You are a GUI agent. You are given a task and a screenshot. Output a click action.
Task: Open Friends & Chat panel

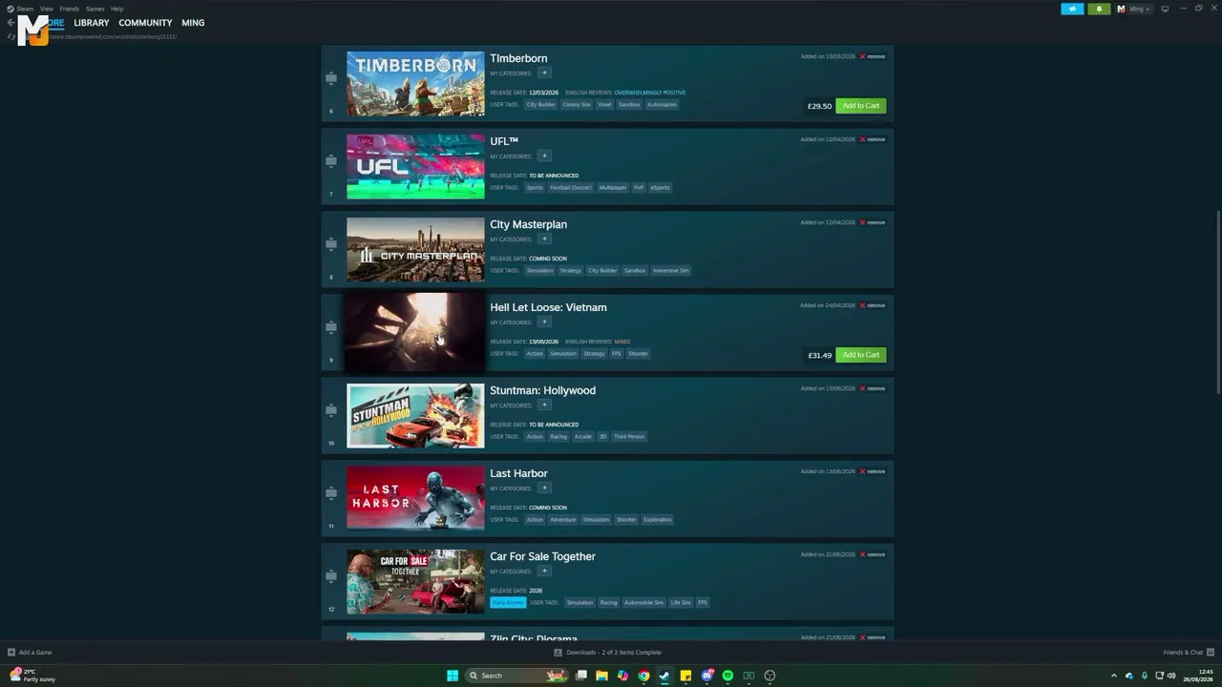coord(1188,653)
